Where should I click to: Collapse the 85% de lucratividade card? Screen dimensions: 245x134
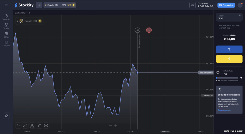pyautogui.click(x=220, y=89)
